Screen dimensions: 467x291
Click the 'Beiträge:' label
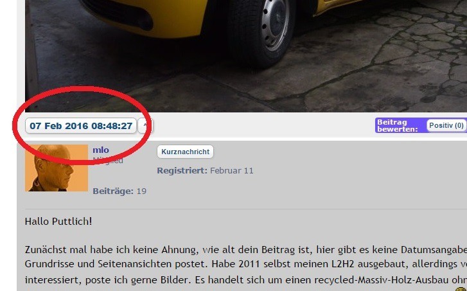click(113, 191)
